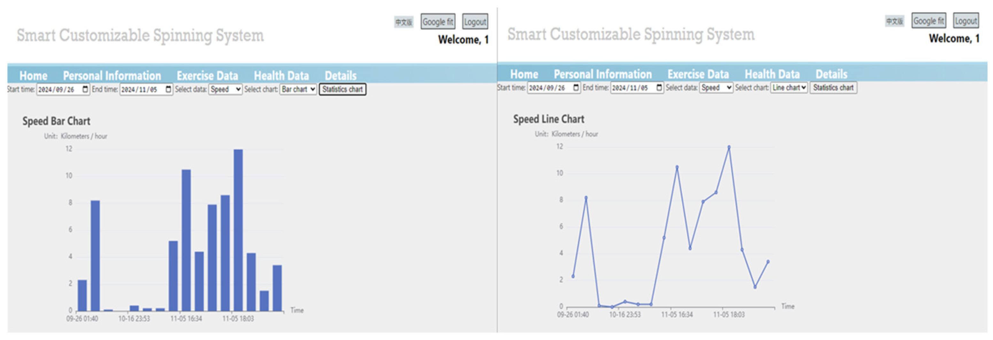Open the Bar chart type dropdown
The height and width of the screenshot is (340, 993).
click(x=298, y=89)
